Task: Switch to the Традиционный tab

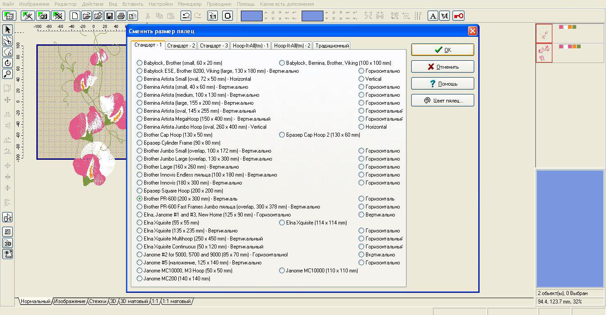Action: pos(332,45)
